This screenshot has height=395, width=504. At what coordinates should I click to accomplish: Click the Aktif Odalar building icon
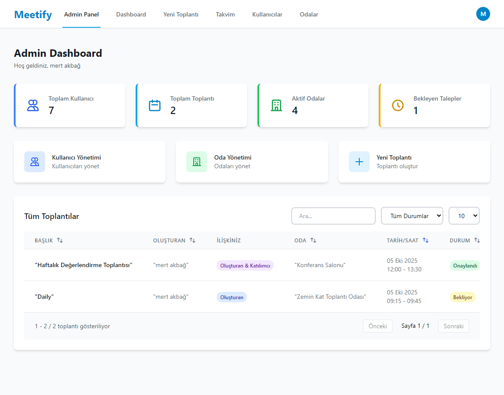(x=276, y=105)
